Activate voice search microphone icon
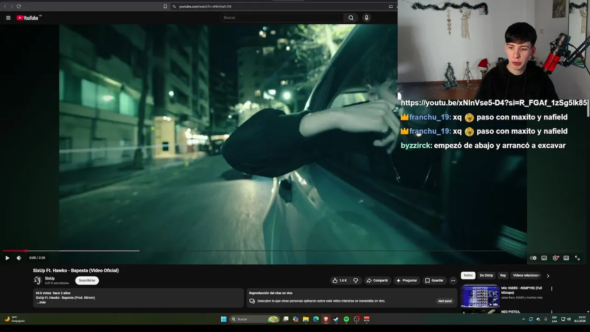The width and height of the screenshot is (590, 332). coord(366,18)
